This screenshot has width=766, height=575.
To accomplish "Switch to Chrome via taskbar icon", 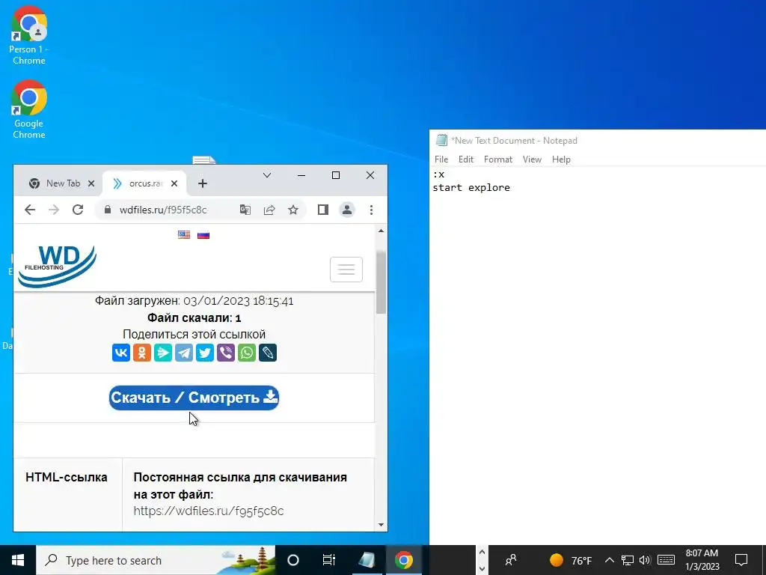I will [403, 560].
